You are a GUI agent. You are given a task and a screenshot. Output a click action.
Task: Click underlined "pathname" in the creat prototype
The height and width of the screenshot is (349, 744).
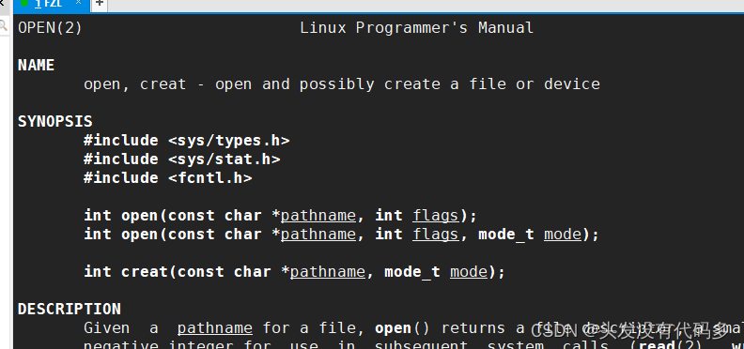[x=328, y=272]
